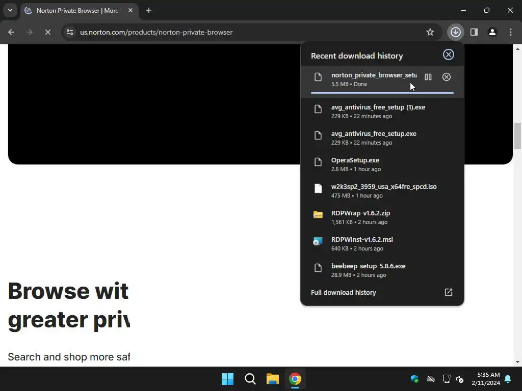The height and width of the screenshot is (391, 522).
Task: Open a new browser tab
Action: (149, 10)
